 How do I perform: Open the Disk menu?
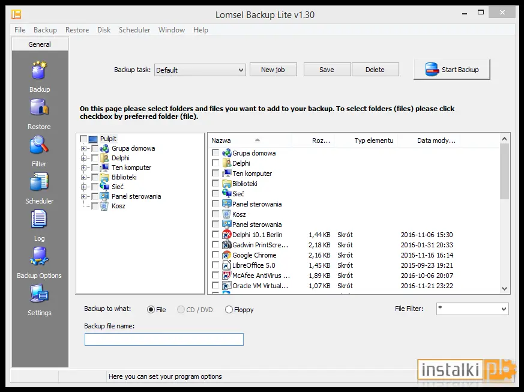(104, 30)
